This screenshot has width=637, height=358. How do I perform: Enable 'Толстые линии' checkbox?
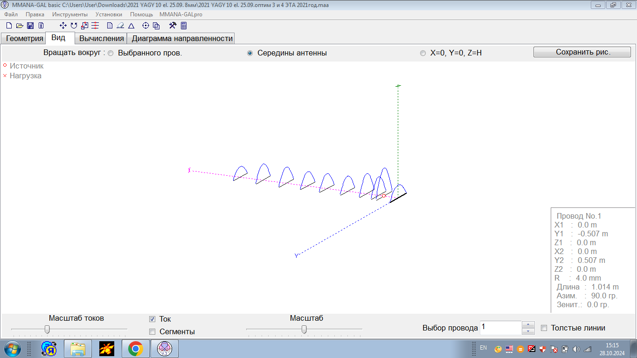click(x=544, y=328)
